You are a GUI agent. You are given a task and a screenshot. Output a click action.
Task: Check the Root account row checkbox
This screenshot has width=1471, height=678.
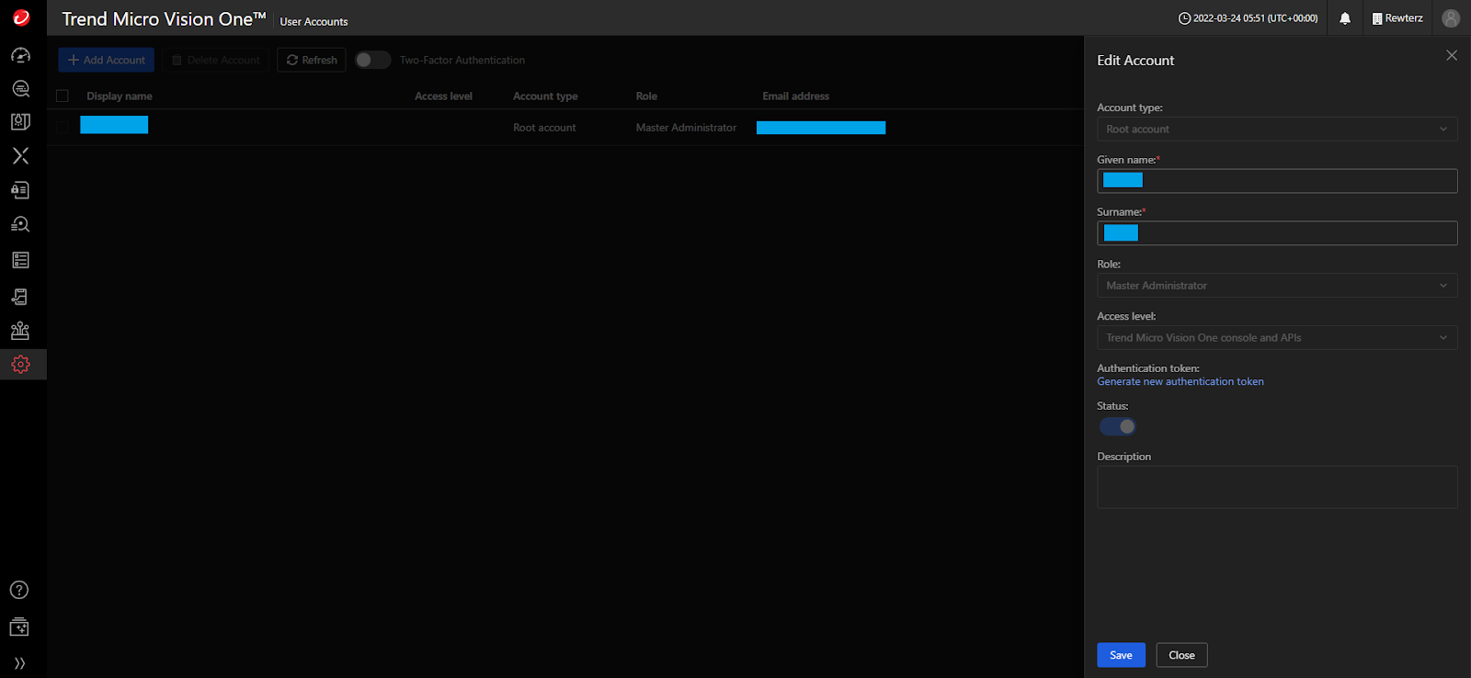coord(63,128)
